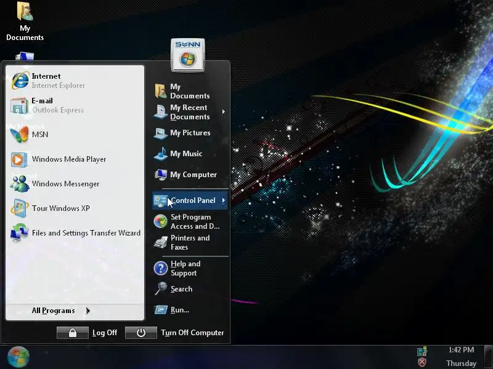The height and width of the screenshot is (369, 493).
Task: Click the Thursday date text in tray
Action: (461, 363)
